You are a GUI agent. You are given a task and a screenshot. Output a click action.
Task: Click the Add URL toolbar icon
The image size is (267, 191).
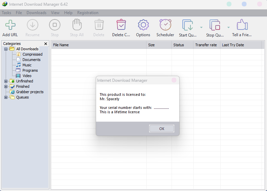[10, 25]
